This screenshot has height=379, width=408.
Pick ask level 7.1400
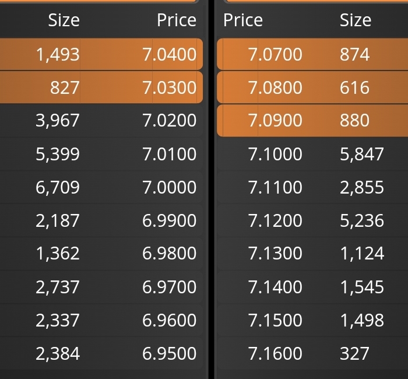tap(312, 287)
